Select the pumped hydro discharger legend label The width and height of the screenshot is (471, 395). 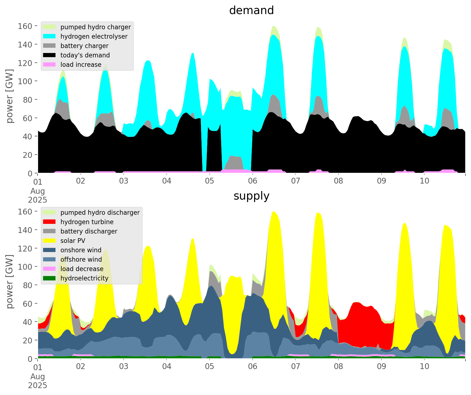tap(100, 213)
